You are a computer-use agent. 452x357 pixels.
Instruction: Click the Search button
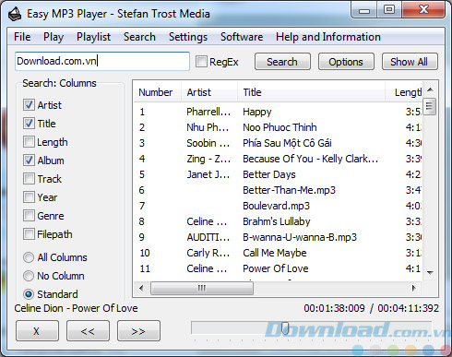click(282, 62)
